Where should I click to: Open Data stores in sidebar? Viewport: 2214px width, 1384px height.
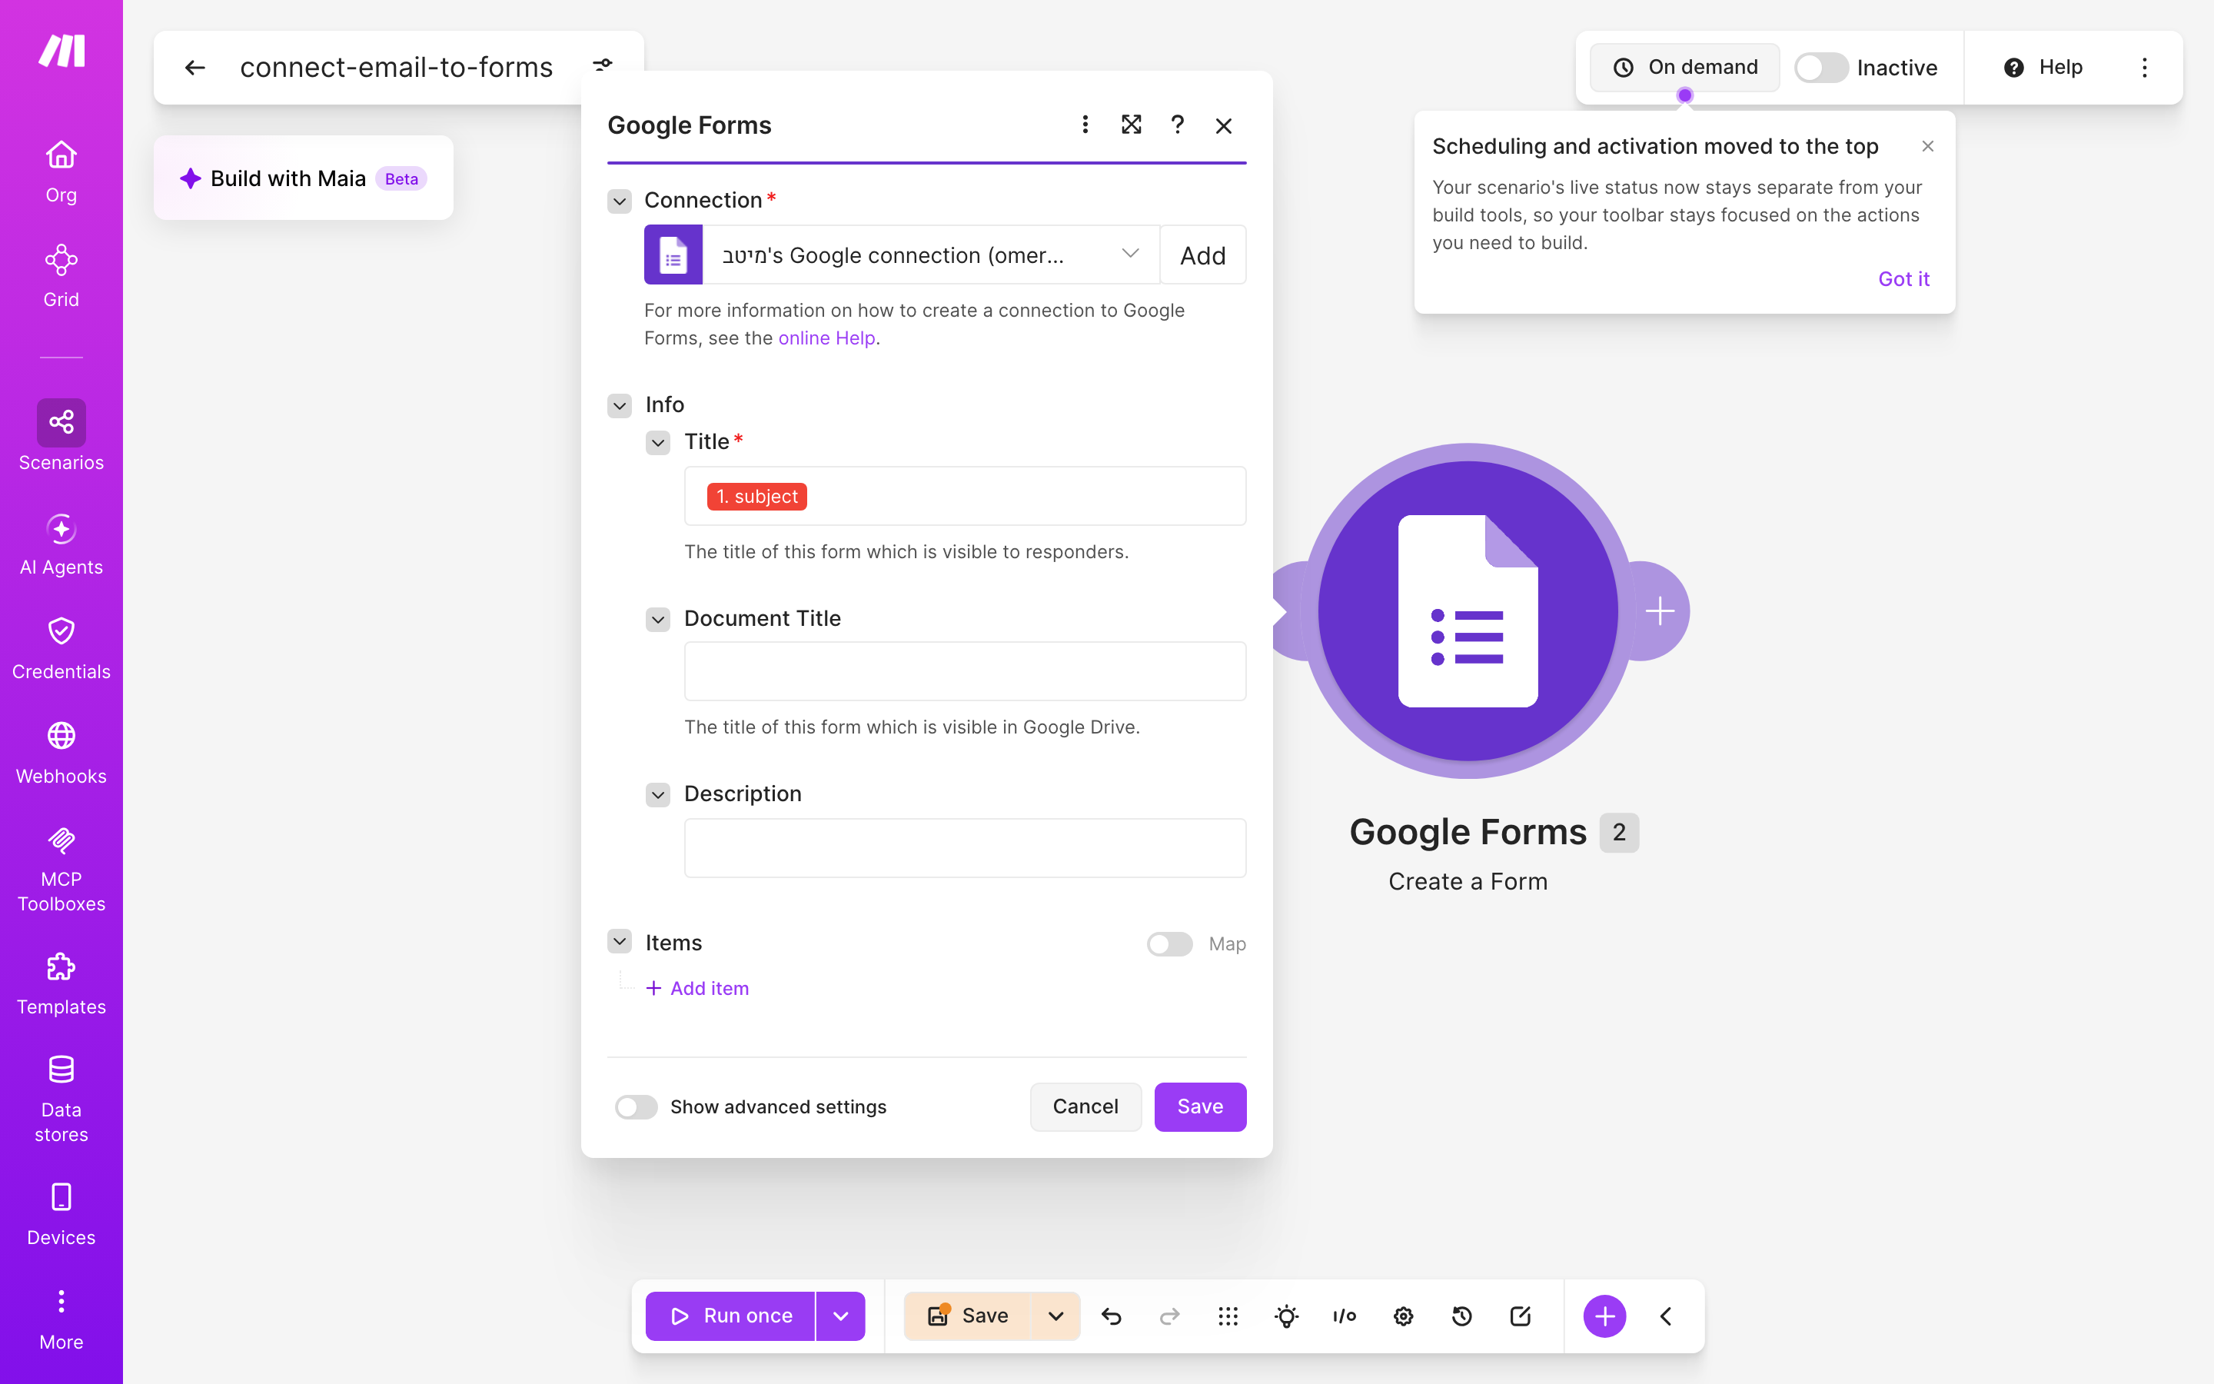(x=61, y=1100)
